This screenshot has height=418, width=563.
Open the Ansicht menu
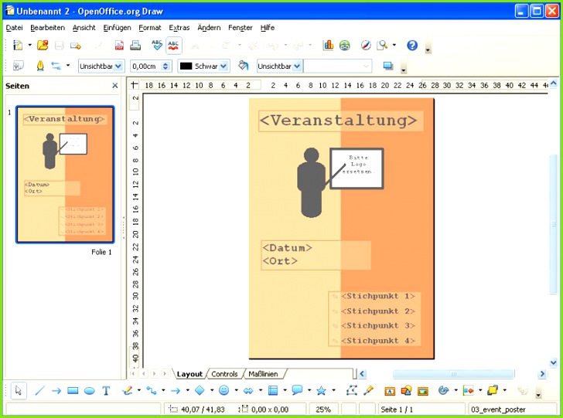[x=84, y=28]
